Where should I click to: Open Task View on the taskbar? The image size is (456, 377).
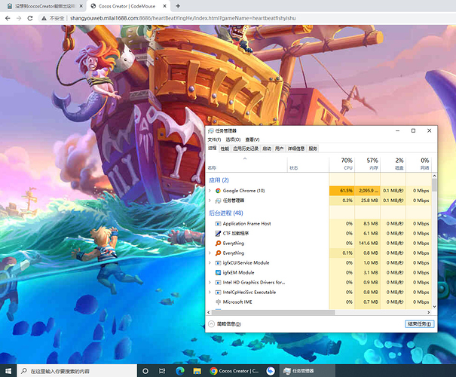162,371
